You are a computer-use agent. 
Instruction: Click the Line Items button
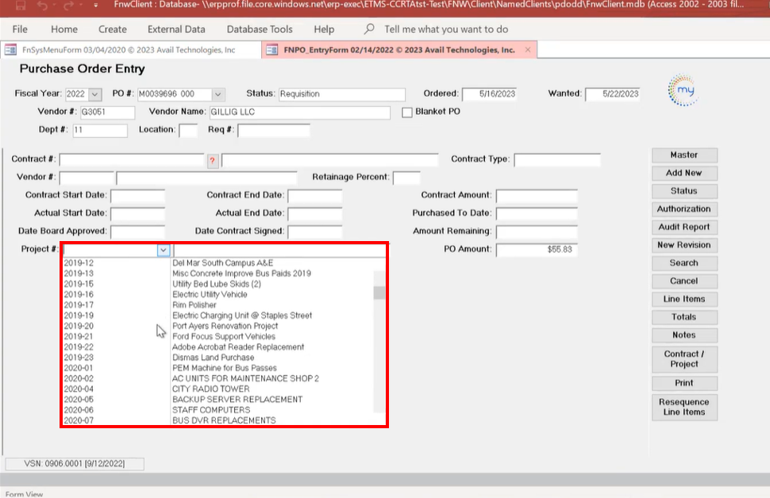tap(683, 299)
